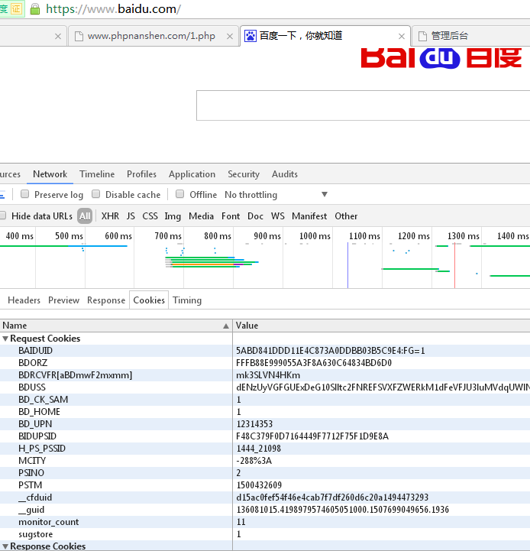Toggle the Preserve log checkbox
This screenshot has height=551, width=530.
point(24,194)
